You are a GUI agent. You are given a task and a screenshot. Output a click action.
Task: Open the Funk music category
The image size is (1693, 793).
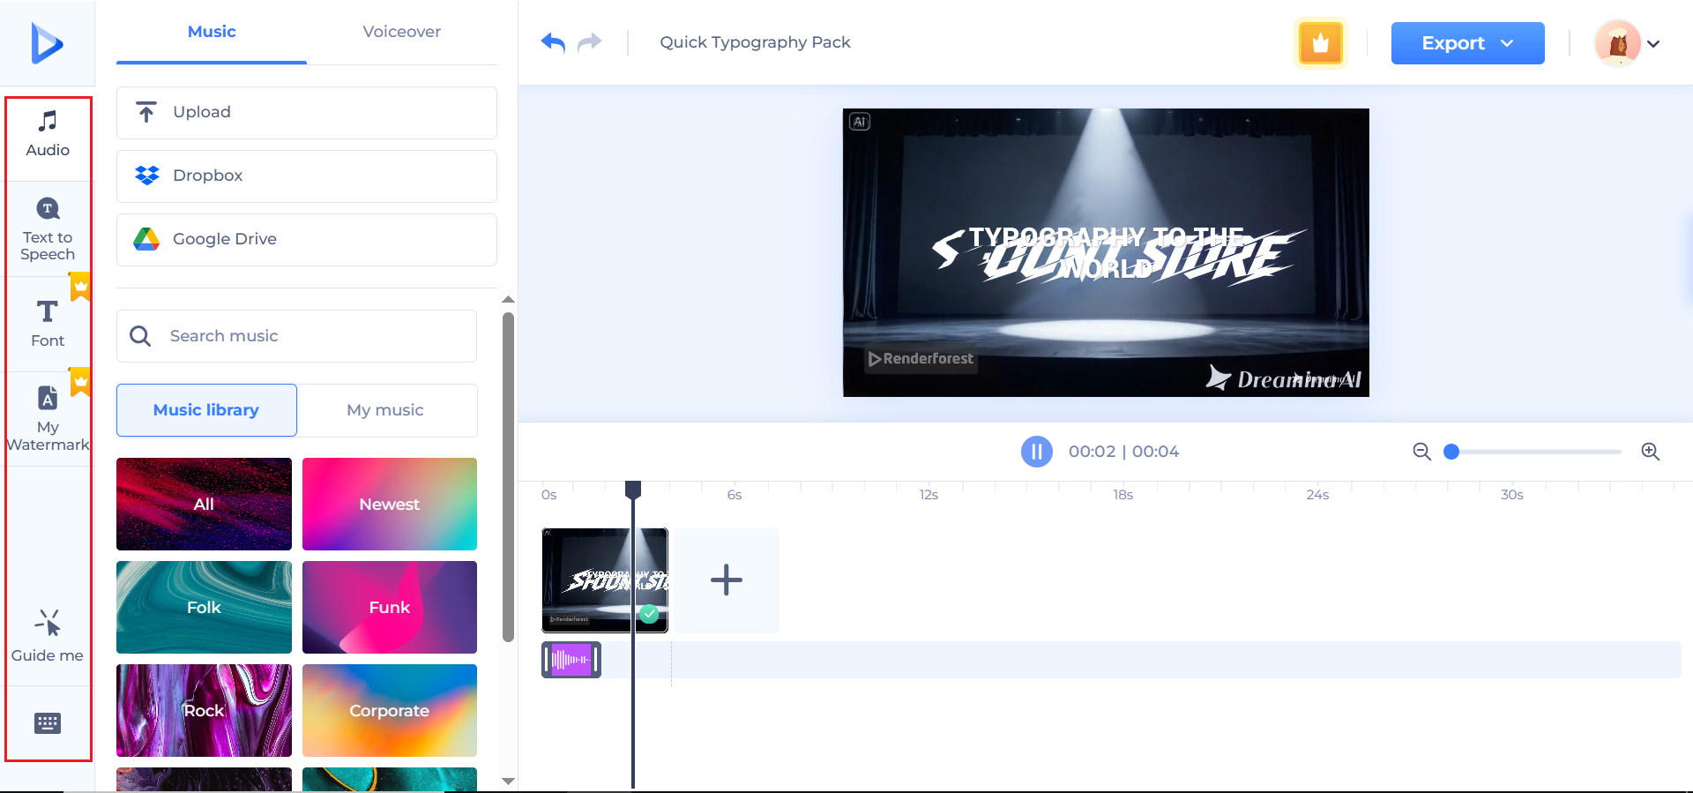coord(390,607)
